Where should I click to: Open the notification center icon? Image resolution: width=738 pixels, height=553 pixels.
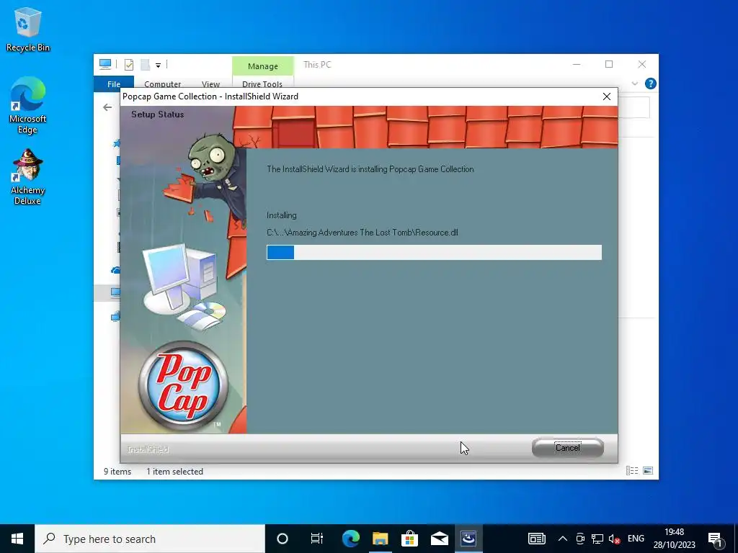point(715,539)
